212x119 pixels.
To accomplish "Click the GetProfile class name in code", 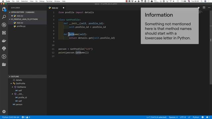I will [73, 20].
